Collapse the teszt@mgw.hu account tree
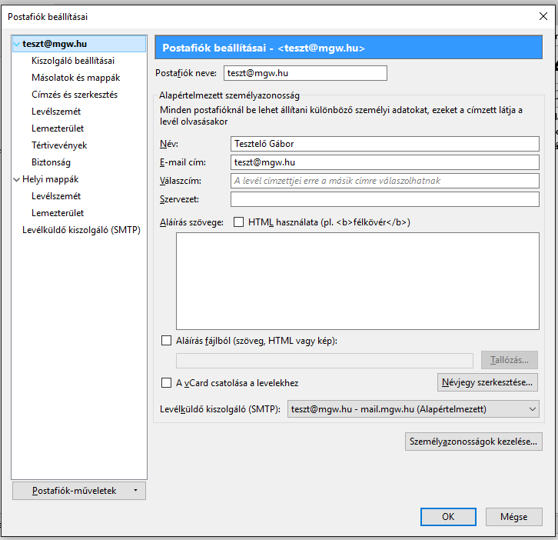The width and height of the screenshot is (558, 540). coord(16,45)
